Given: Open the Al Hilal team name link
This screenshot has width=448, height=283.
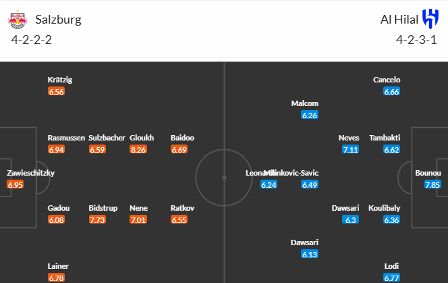Looking at the screenshot, I should [x=399, y=20].
